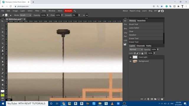Open the Learn link
The height and width of the screenshot is (106, 189).
pyautogui.click(x=144, y=11)
